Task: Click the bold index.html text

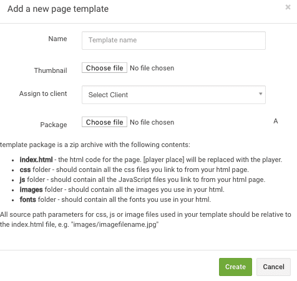Action: (36, 160)
